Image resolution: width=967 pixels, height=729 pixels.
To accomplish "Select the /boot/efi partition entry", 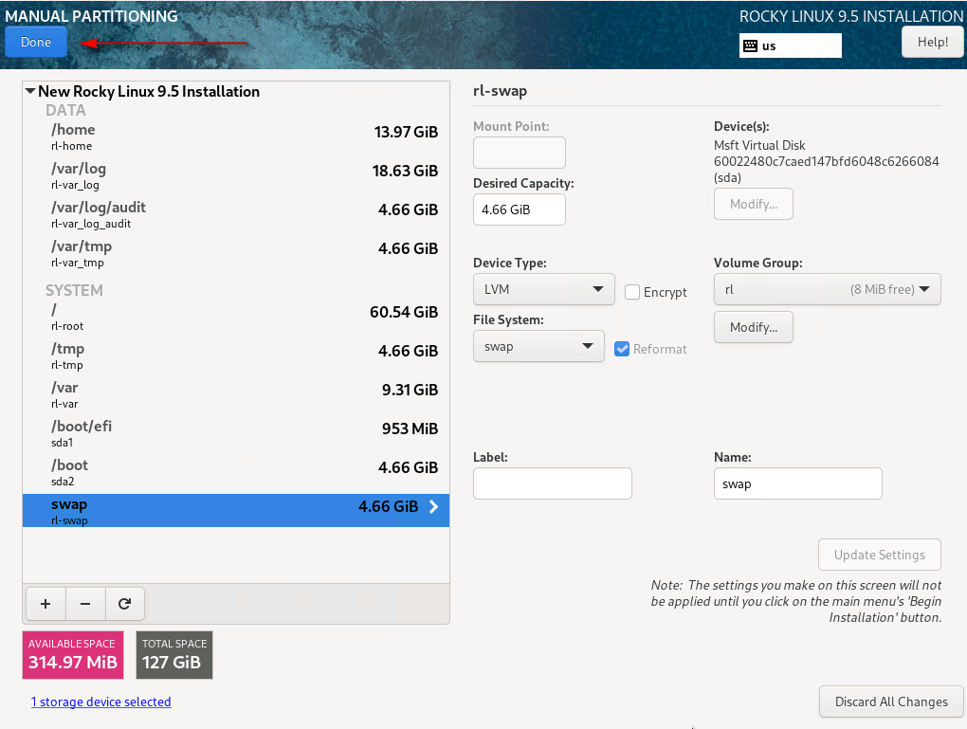I will [235, 433].
